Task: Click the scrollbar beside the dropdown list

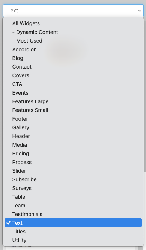Action: point(145,97)
